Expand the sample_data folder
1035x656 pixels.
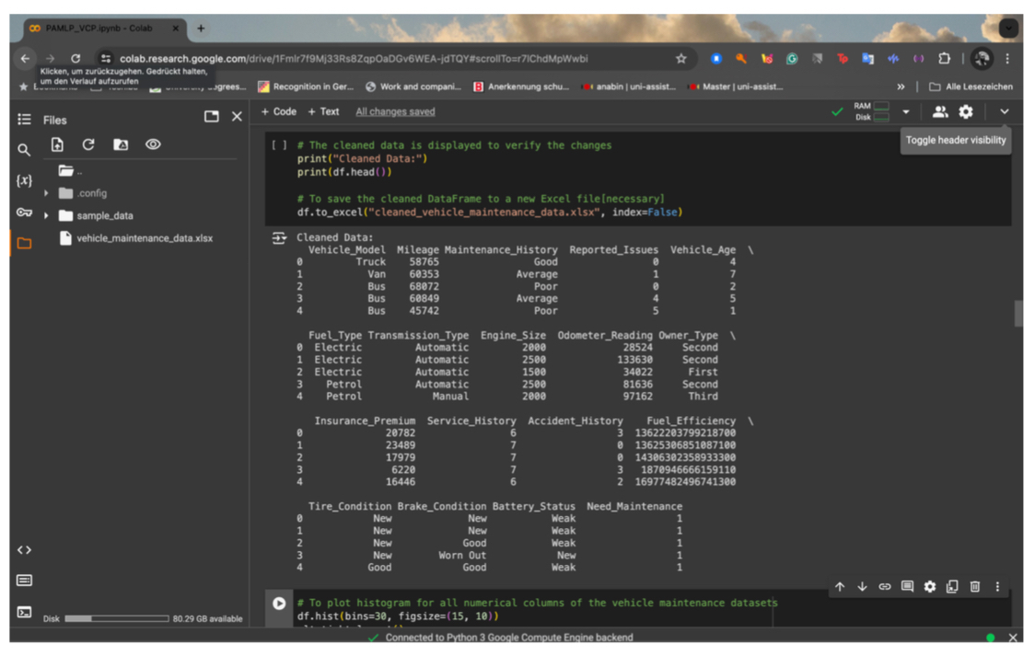(46, 215)
